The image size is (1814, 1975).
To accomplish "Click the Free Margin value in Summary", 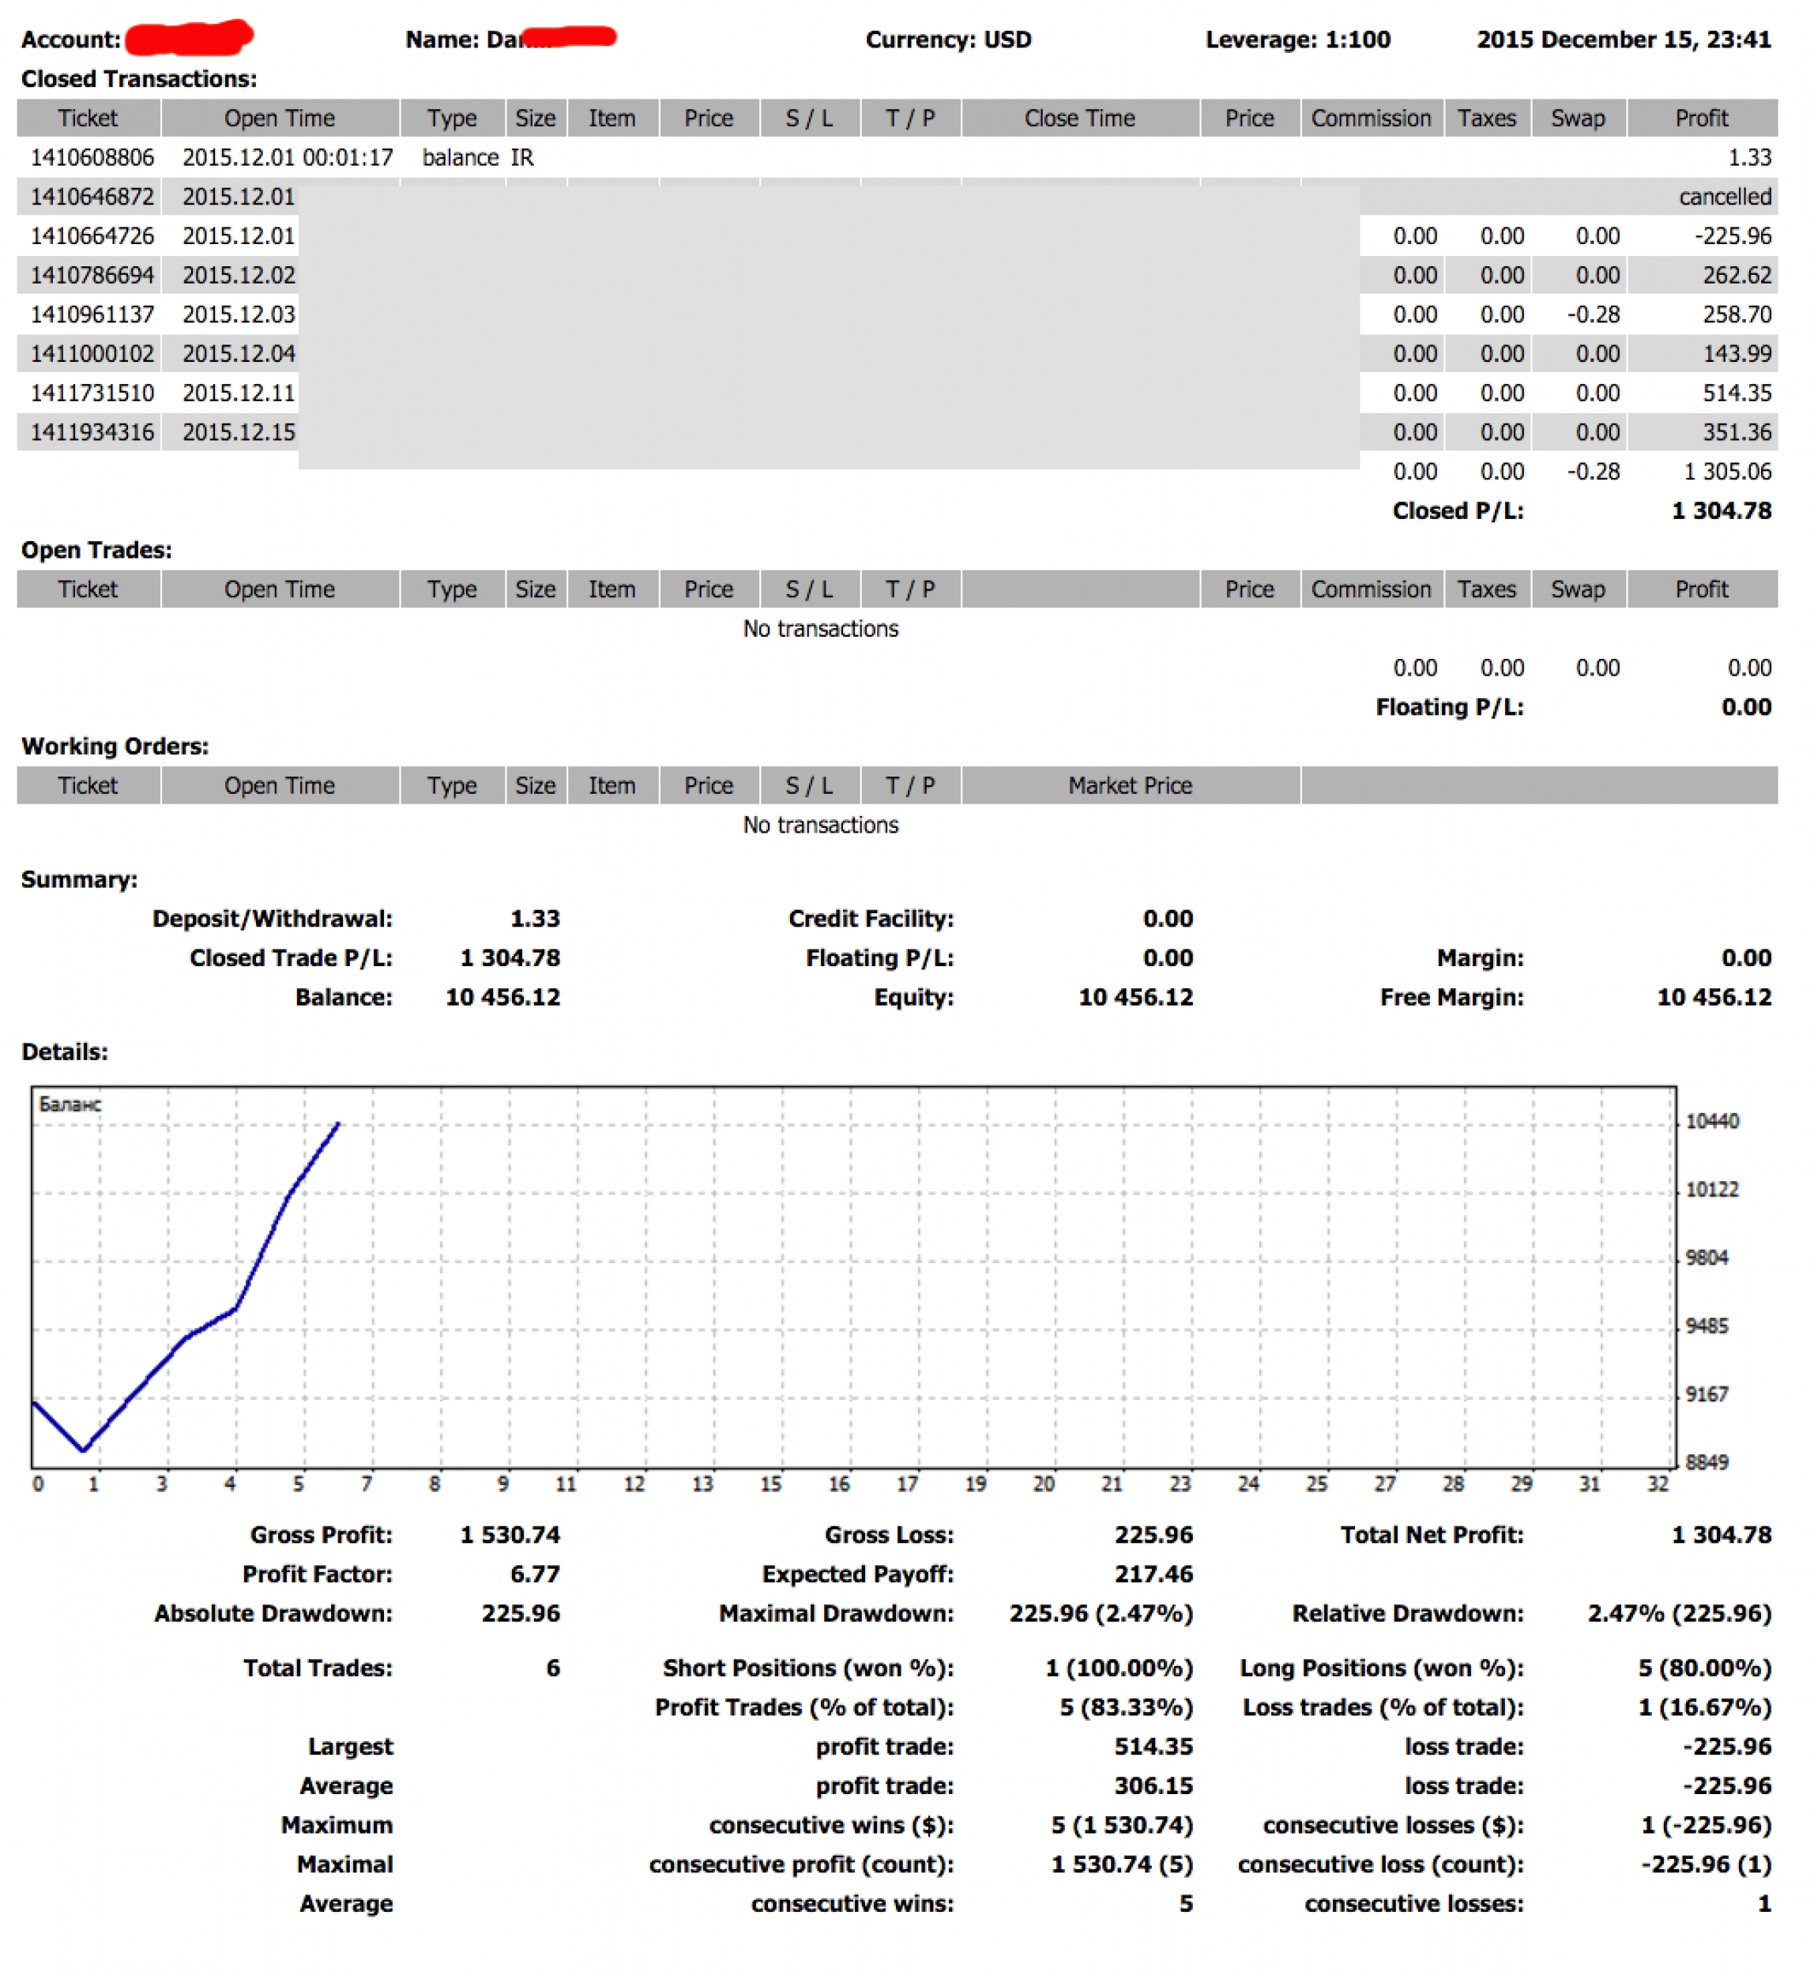I will [1713, 997].
